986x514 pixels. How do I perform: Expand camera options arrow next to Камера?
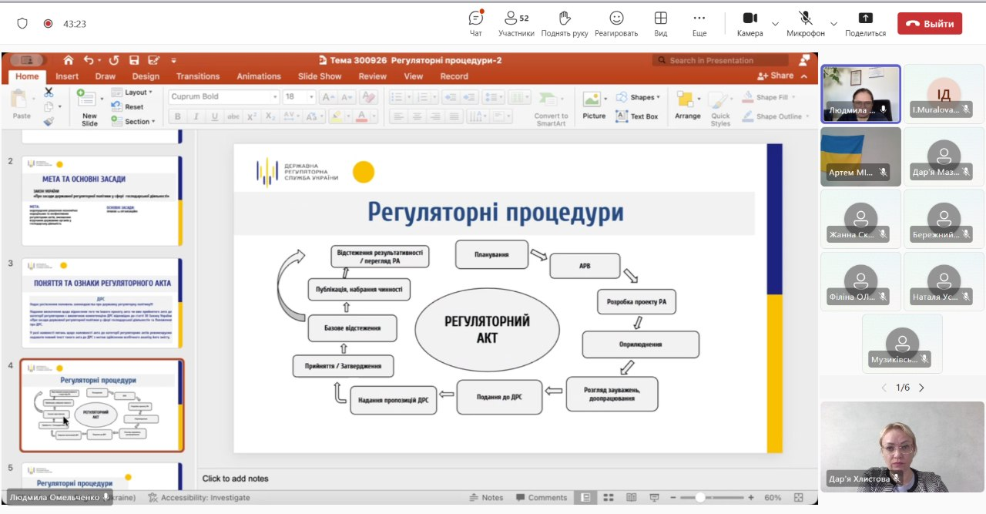click(x=775, y=24)
